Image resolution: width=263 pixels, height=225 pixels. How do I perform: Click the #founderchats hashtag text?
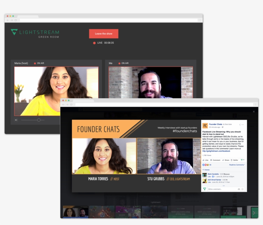click(185, 131)
